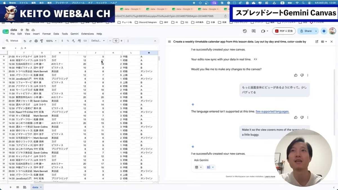Dislike the unsupported language response
The image size is (338, 190).
point(302,117)
